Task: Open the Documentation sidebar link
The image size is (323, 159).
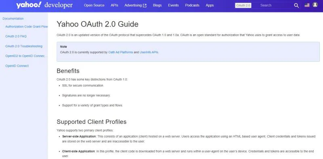Action: pyautogui.click(x=13, y=19)
